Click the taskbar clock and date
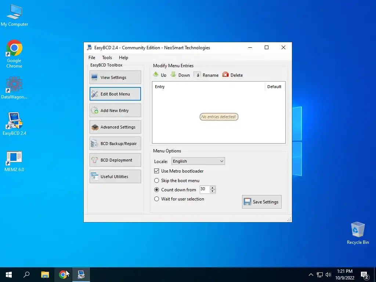The image size is (376, 282). (x=344, y=275)
